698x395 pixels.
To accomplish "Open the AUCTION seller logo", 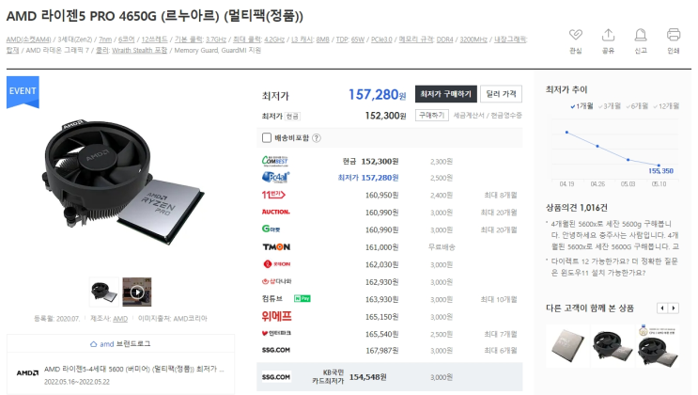I will [x=275, y=212].
